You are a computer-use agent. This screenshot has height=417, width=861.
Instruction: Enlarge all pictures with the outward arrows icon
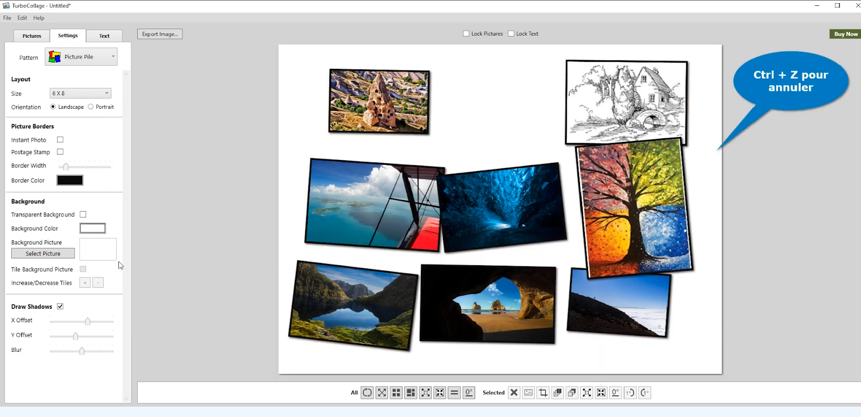(x=425, y=393)
